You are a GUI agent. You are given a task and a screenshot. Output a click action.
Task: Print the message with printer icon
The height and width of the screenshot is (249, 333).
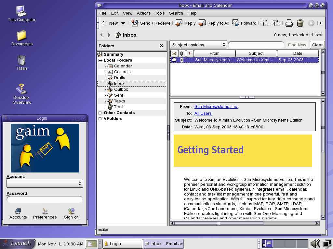[x=289, y=23]
